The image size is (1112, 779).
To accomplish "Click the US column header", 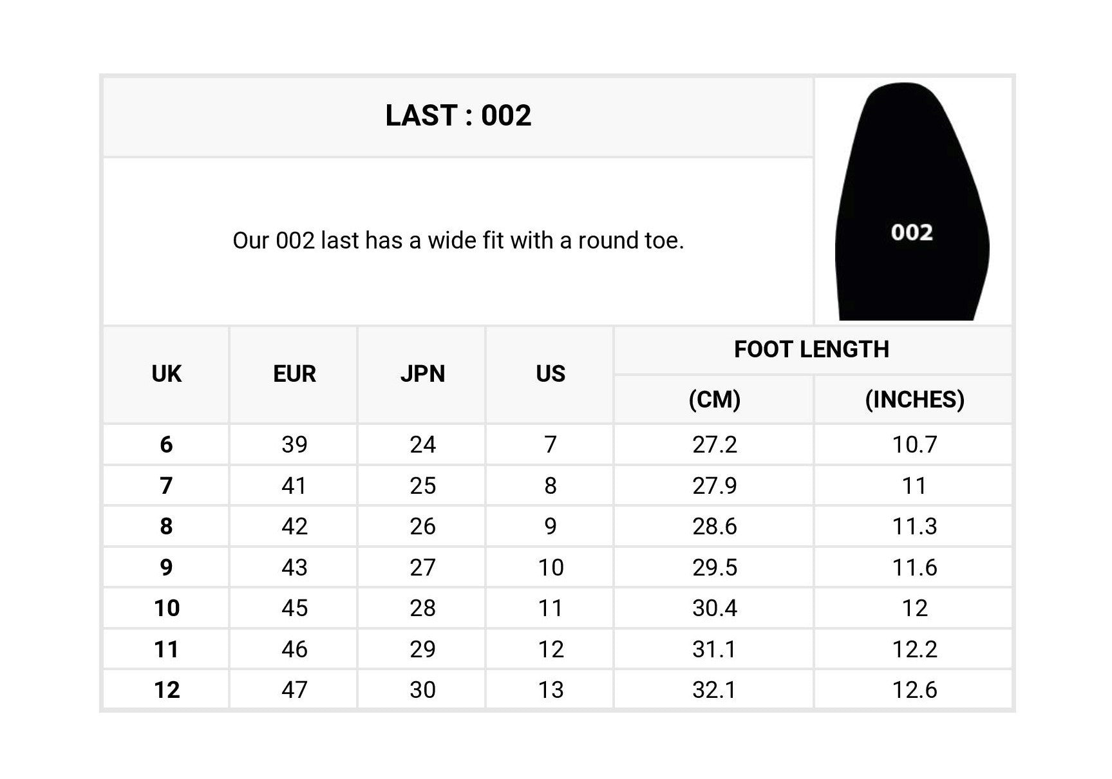I will click(x=551, y=374).
